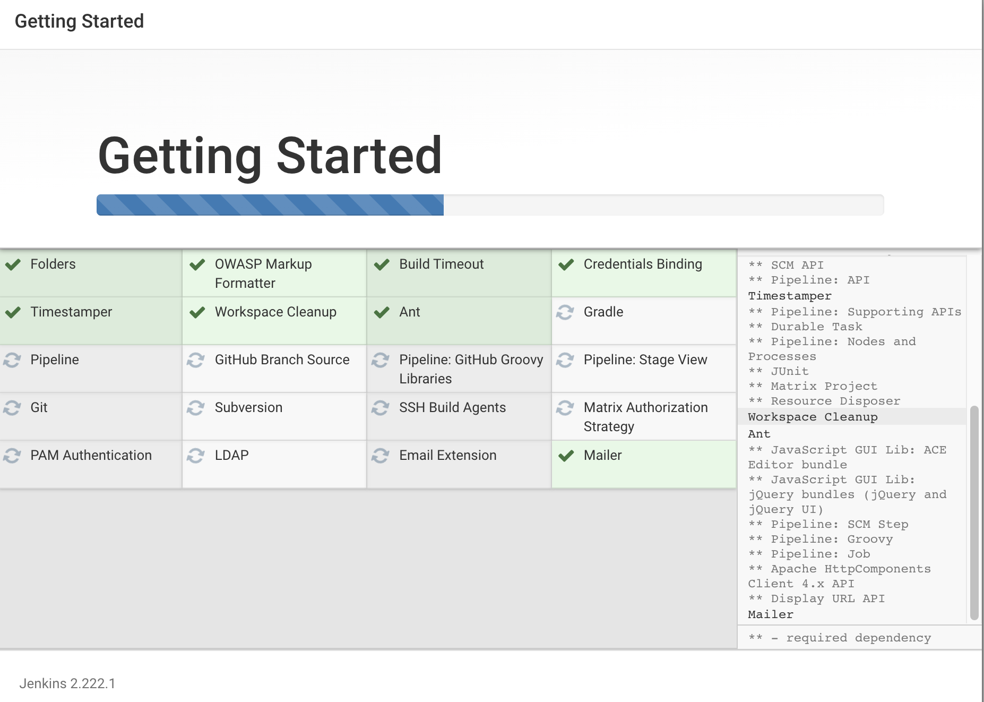
Task: Click the sync icon next to Pipeline
Action: point(12,360)
